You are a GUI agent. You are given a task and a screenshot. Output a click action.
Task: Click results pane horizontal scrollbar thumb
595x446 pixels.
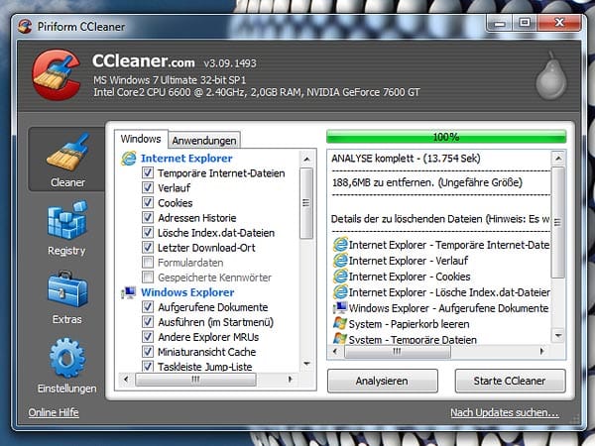[x=398, y=352]
